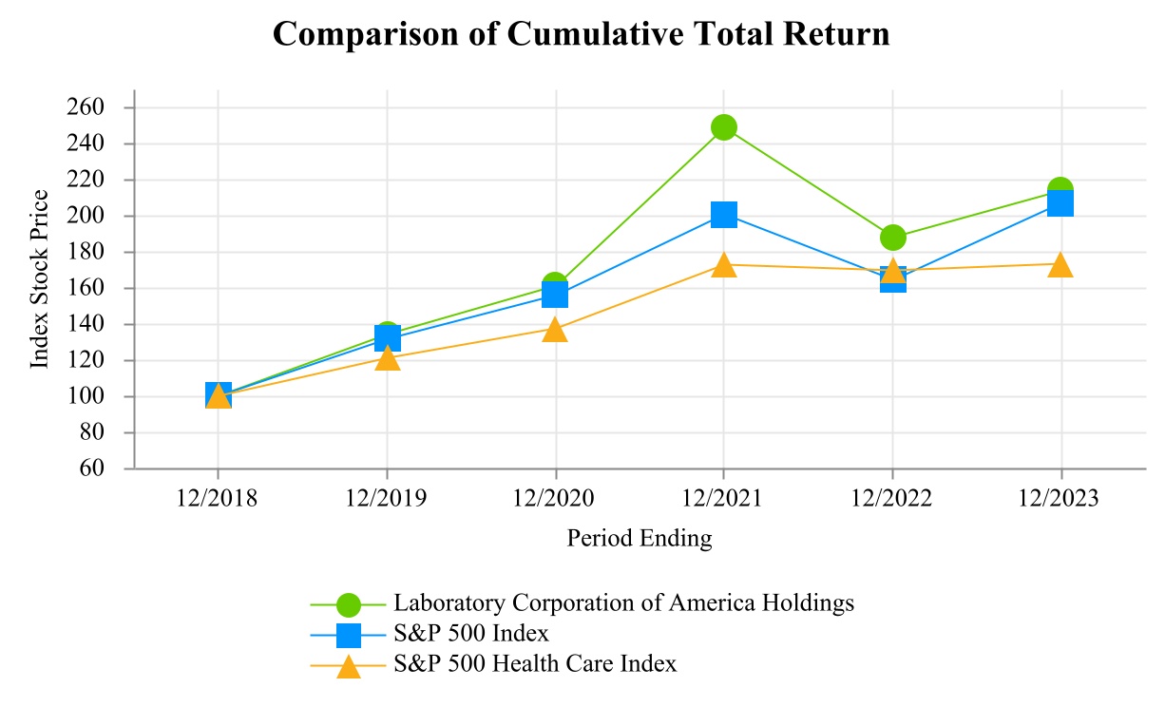The height and width of the screenshot is (707, 1165).
Task: Select the Laboratory Corporation of America Holdings legend label
Action: pos(624,602)
